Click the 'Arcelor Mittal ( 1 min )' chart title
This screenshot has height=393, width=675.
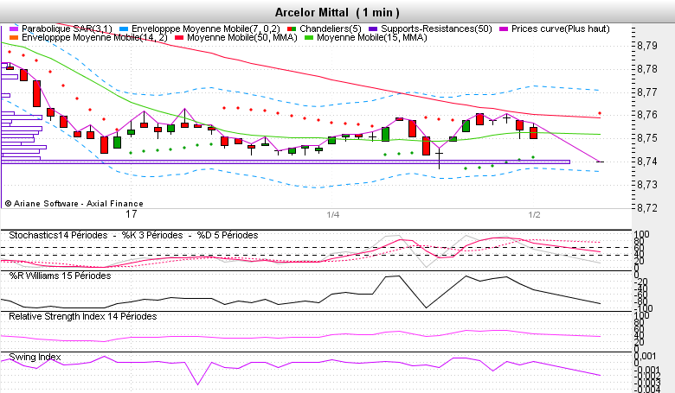(x=337, y=12)
